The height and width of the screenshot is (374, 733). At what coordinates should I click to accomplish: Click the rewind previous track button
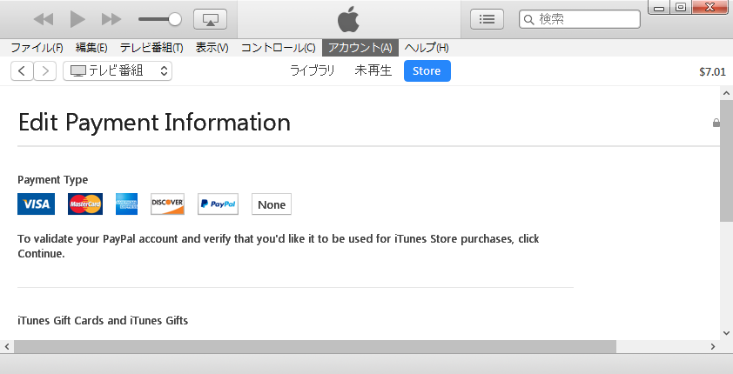tap(44, 19)
